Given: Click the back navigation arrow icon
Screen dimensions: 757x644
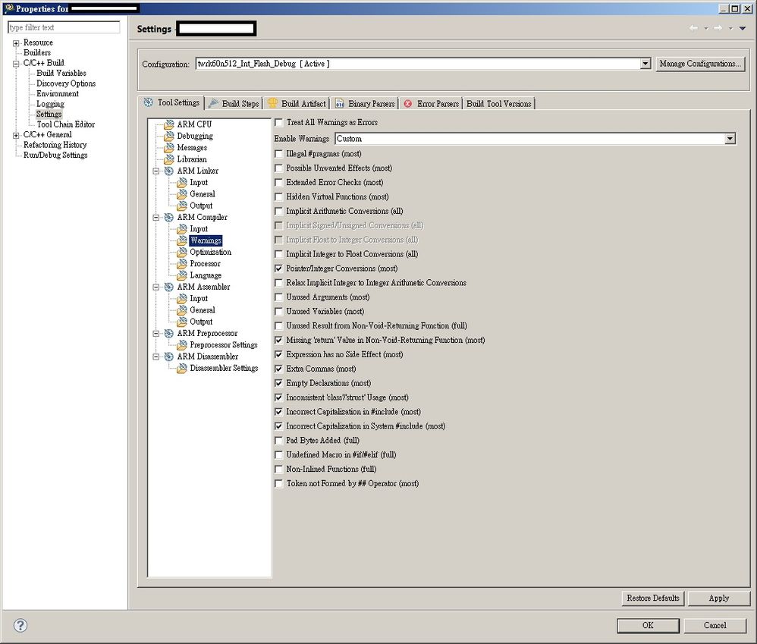Looking at the screenshot, I should (x=694, y=28).
